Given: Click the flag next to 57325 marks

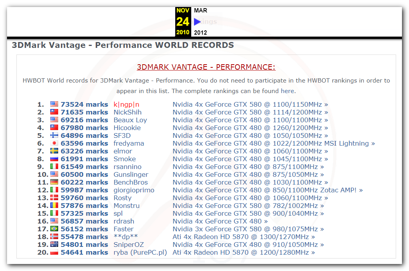Looking at the screenshot, I should tap(54, 213).
